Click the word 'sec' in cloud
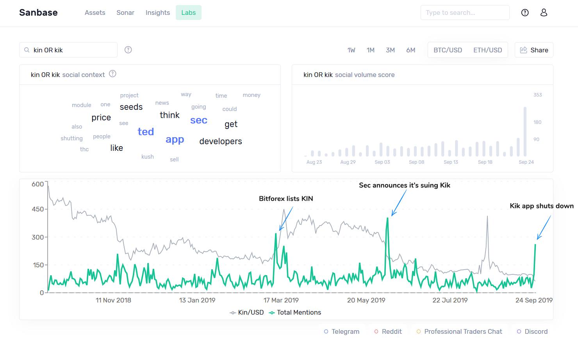The height and width of the screenshot is (349, 578). (x=199, y=120)
